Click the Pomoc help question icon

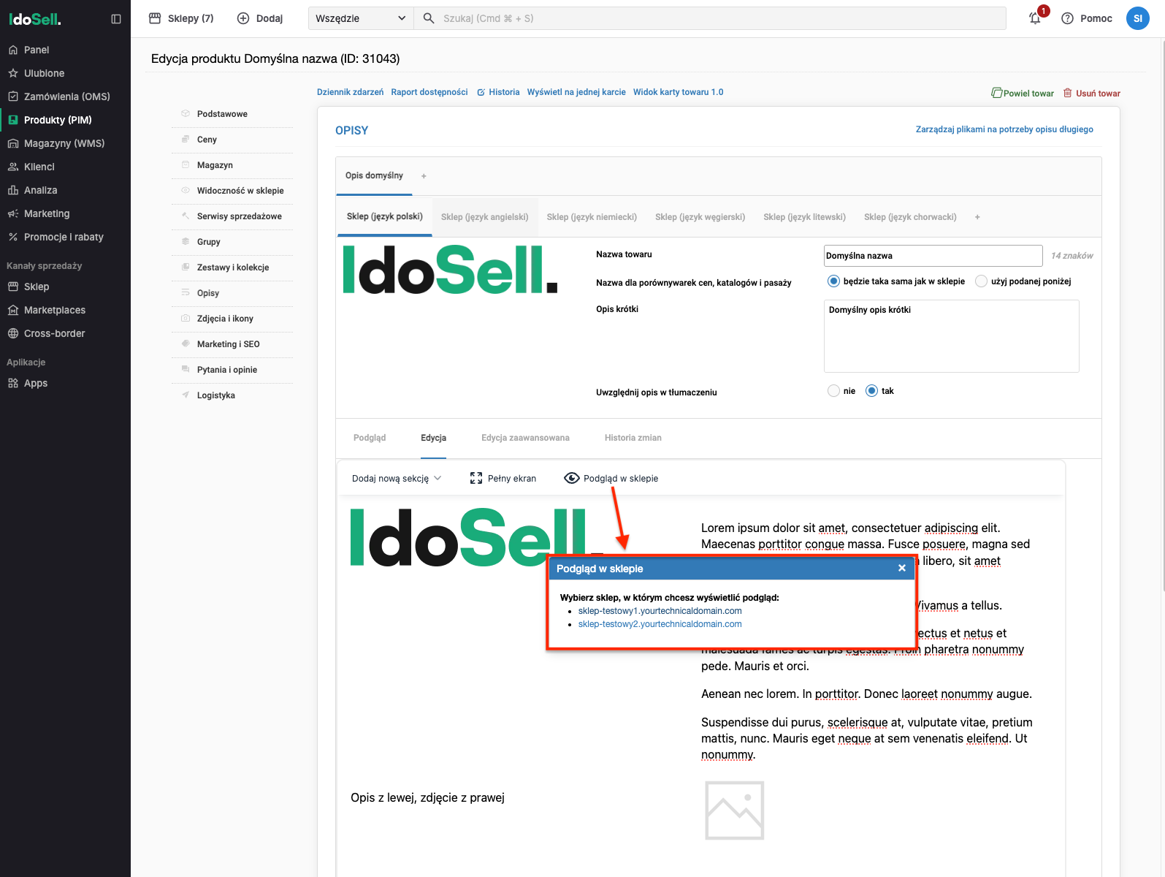coord(1067,18)
